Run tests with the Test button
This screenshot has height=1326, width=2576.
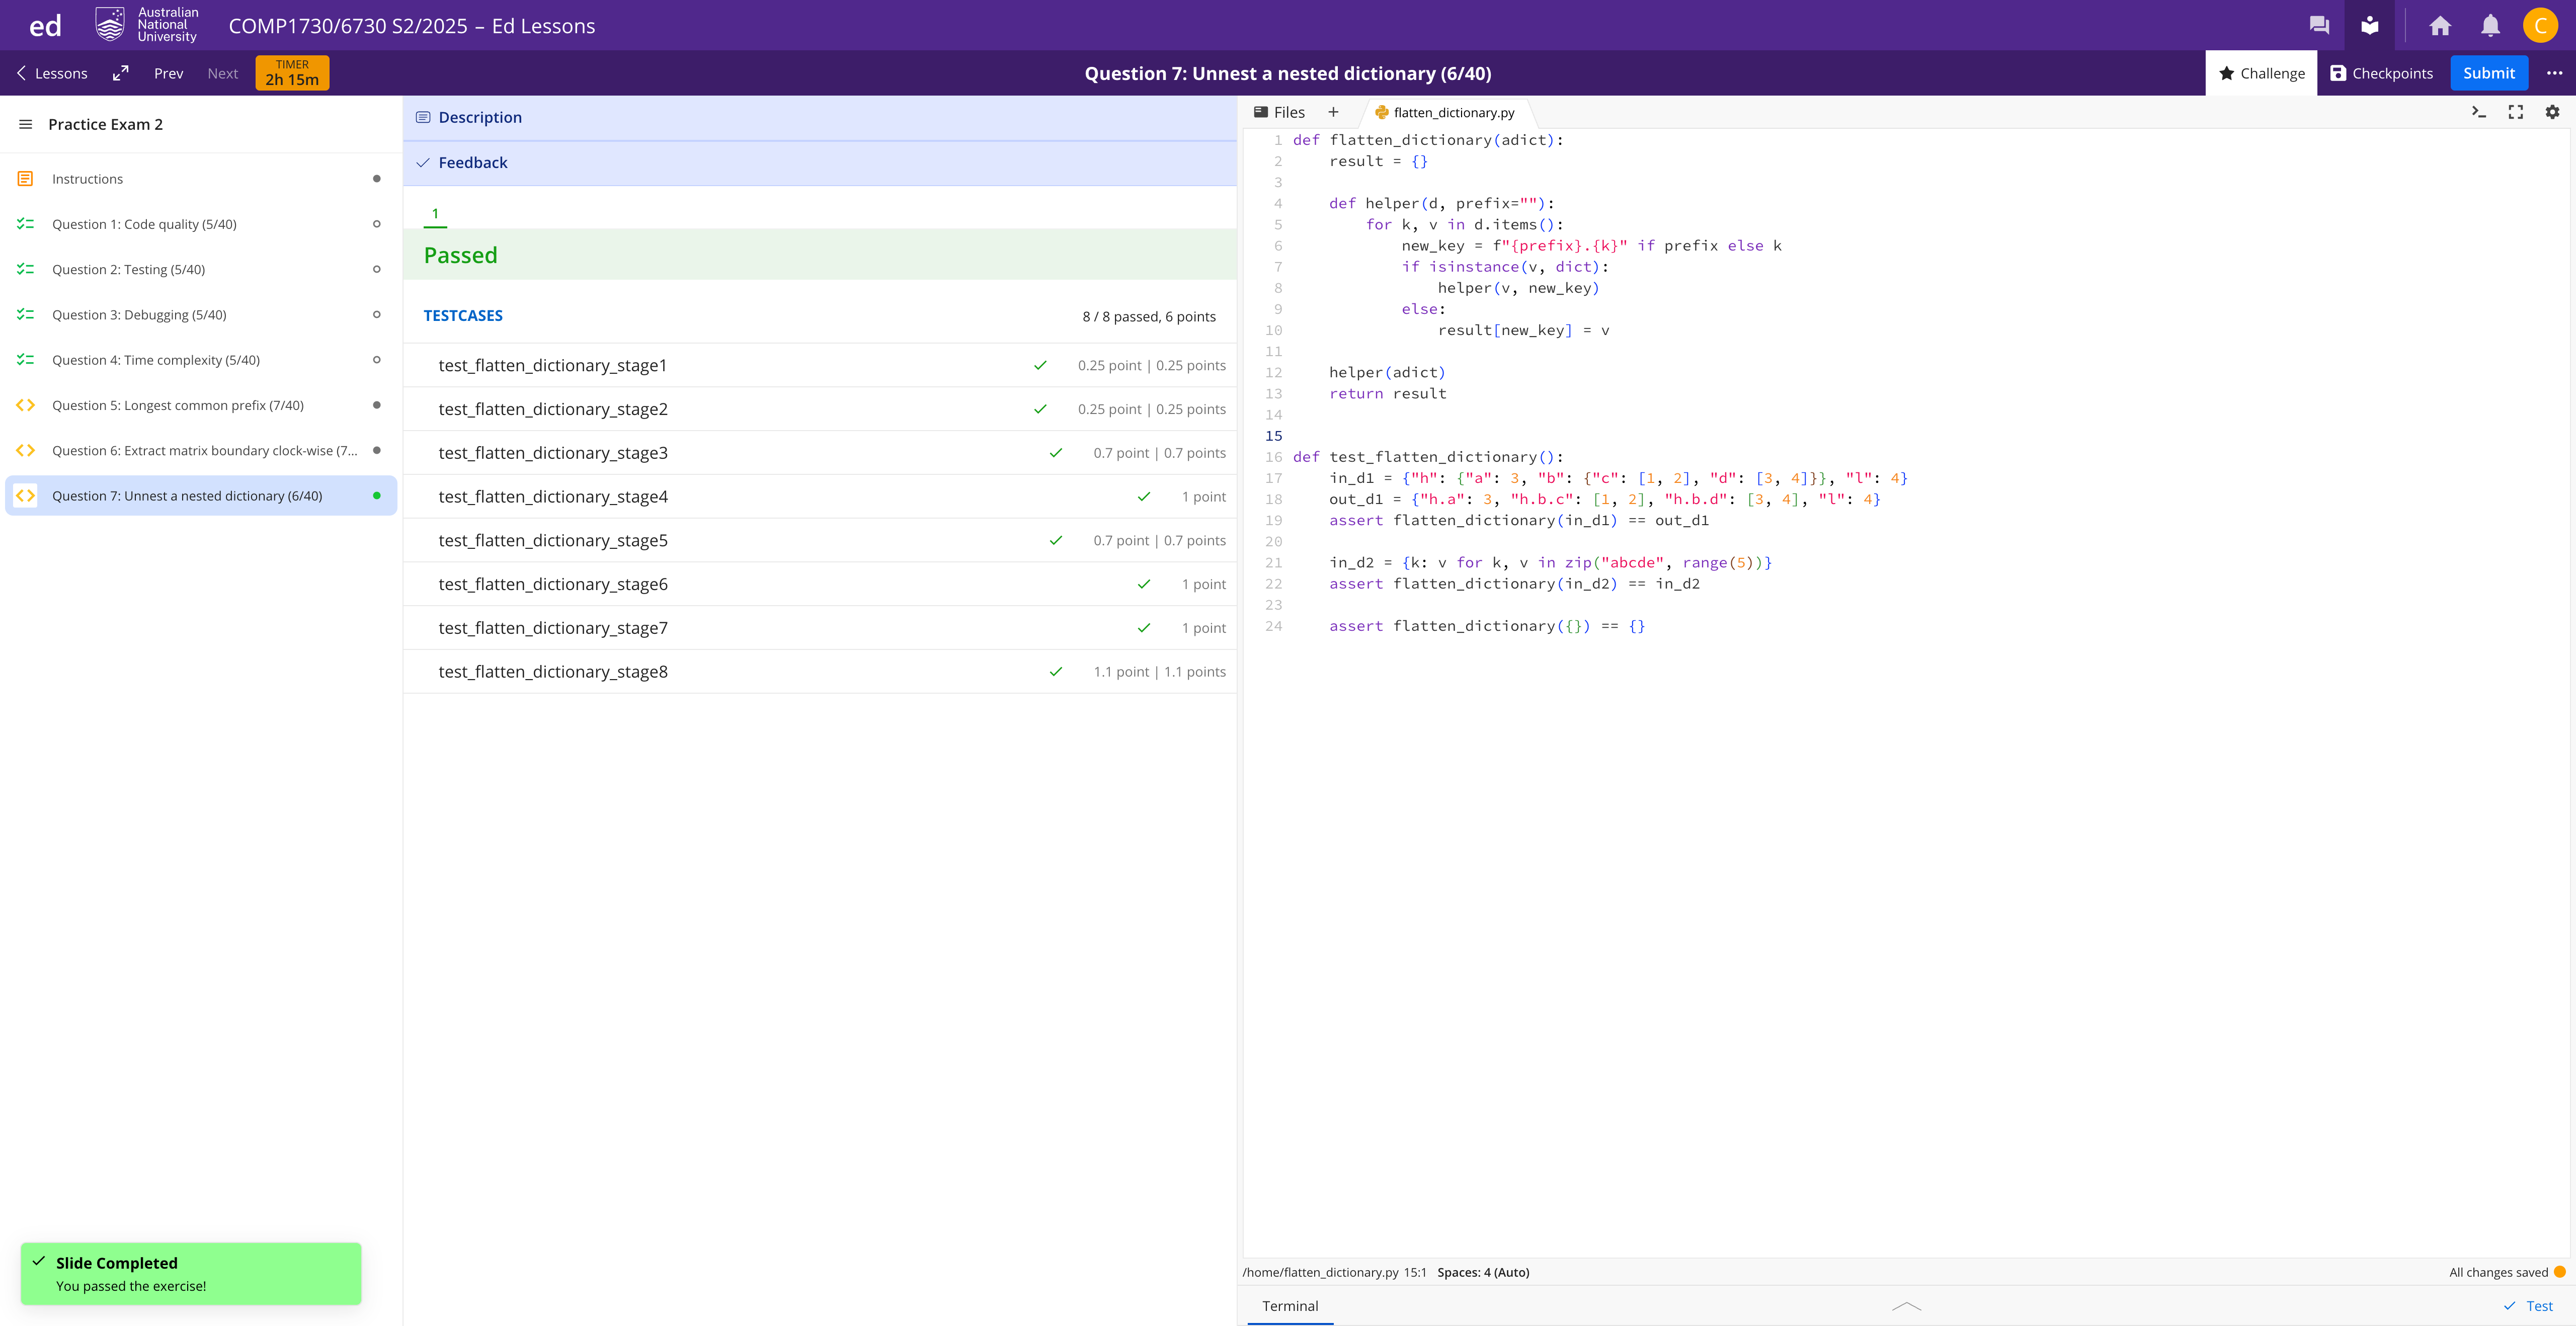click(x=2528, y=1306)
